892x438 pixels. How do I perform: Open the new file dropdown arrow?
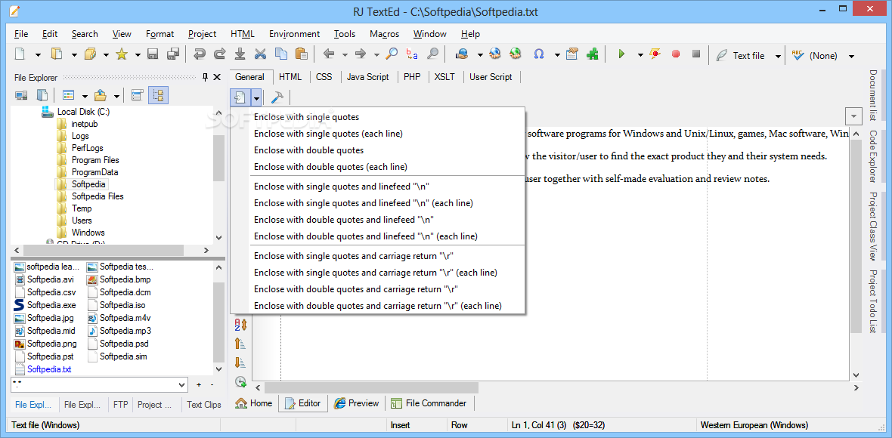coord(38,55)
